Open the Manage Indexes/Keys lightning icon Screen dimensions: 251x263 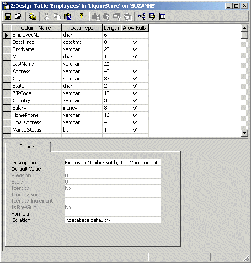point(152,16)
